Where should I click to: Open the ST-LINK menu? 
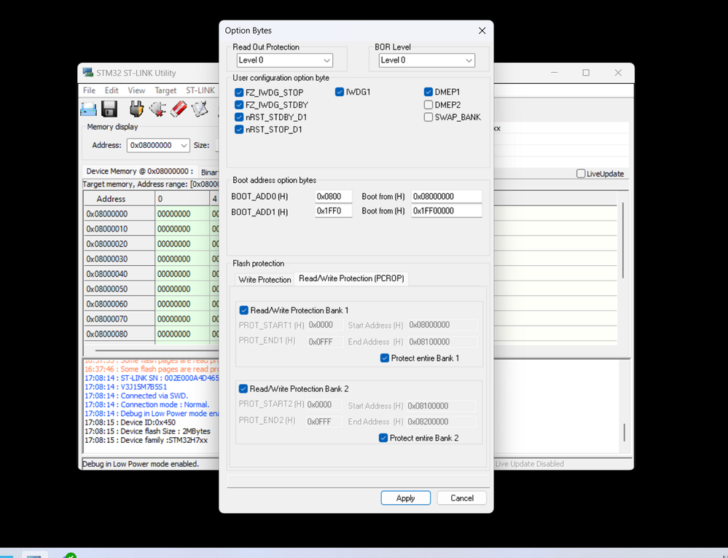coord(200,90)
